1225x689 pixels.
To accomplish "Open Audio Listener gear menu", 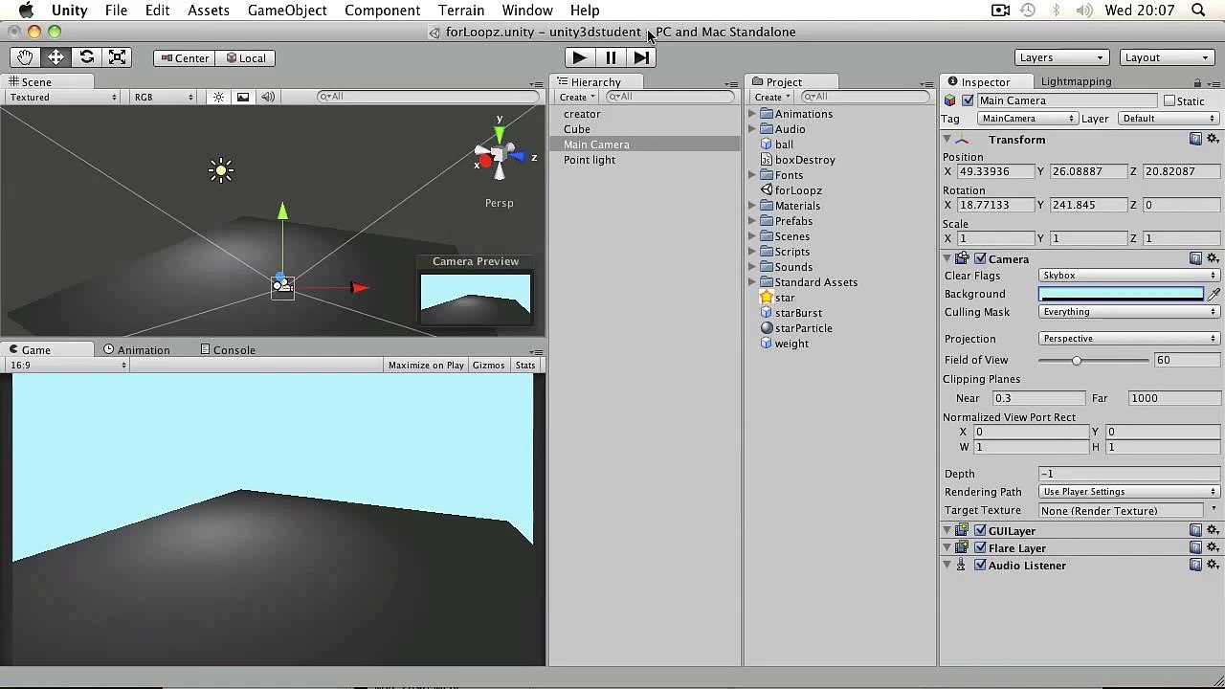I will (x=1213, y=565).
